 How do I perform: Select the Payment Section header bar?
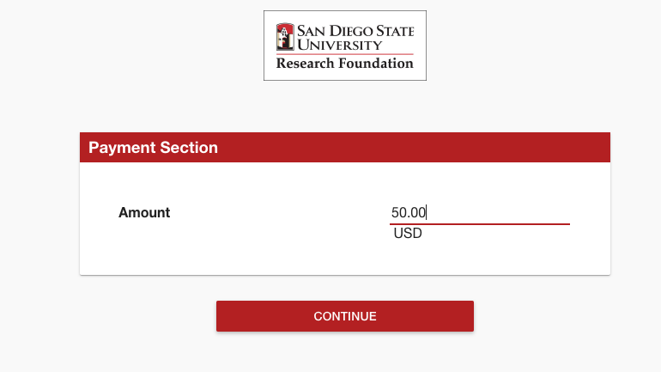345,147
